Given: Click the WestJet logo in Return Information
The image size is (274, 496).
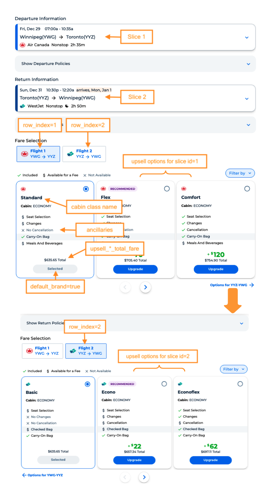Looking at the screenshot, I should (22, 106).
